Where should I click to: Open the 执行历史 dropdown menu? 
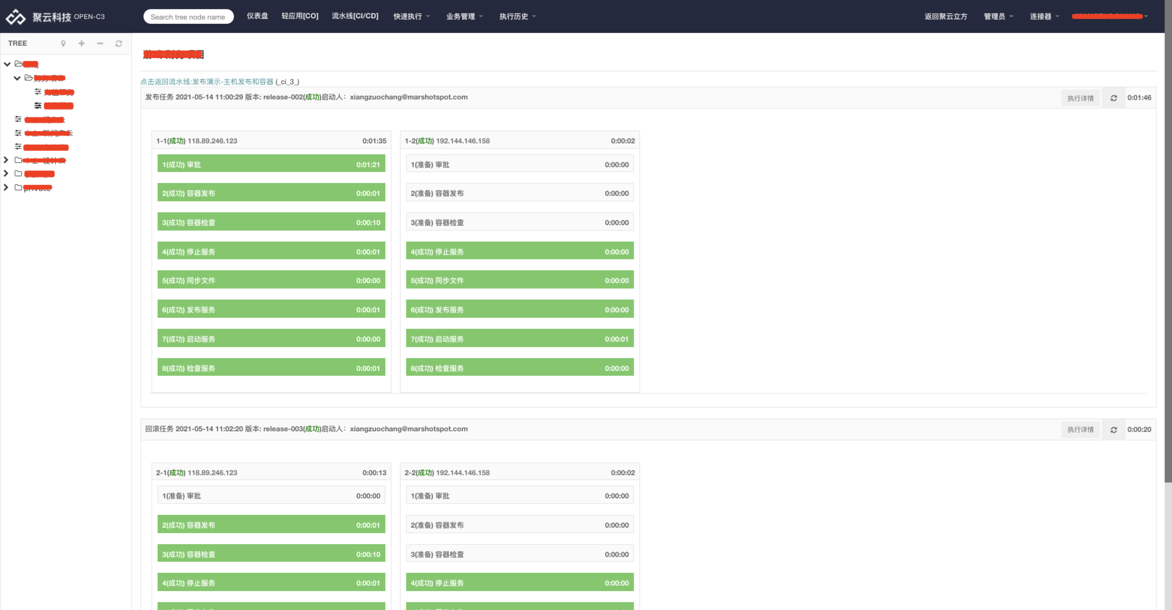tap(517, 16)
